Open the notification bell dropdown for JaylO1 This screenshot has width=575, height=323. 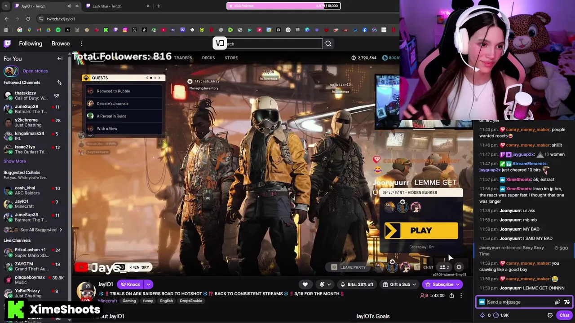(x=325, y=284)
